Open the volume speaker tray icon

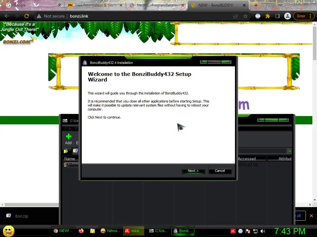(263, 231)
